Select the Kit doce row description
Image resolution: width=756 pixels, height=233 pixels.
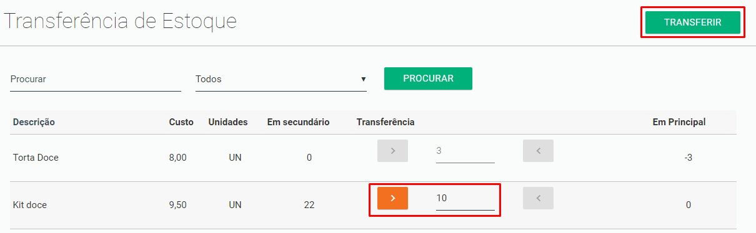click(30, 205)
